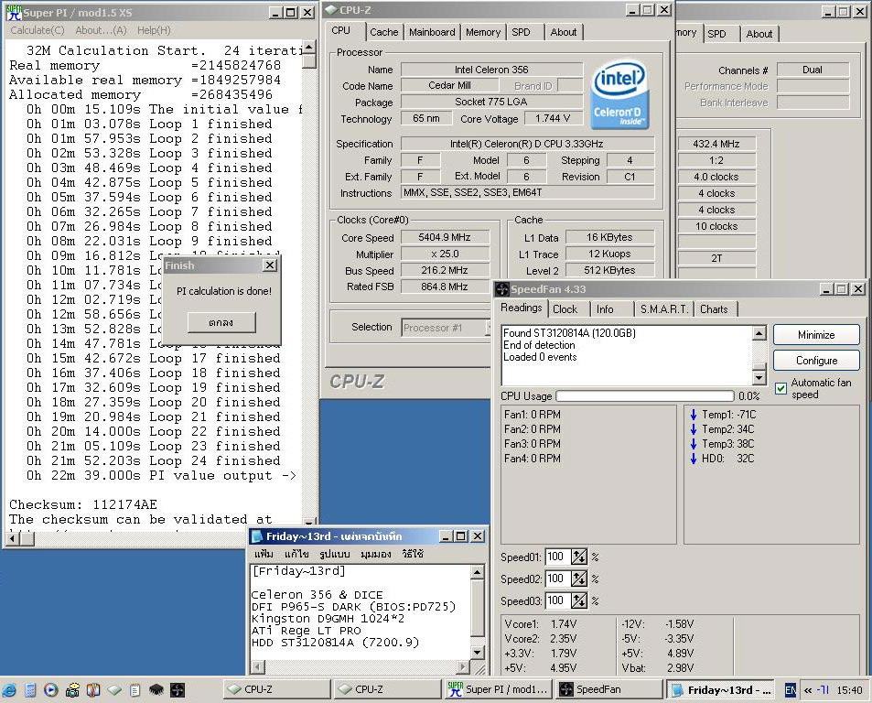The width and height of the screenshot is (872, 703).
Task: Click the EN language indicator in tray
Action: 791,690
